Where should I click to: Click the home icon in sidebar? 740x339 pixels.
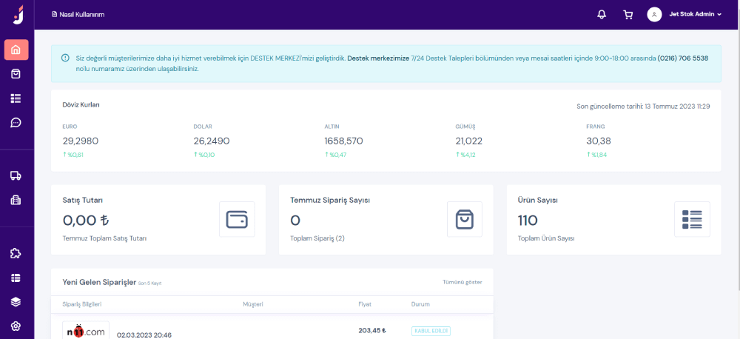(x=16, y=50)
